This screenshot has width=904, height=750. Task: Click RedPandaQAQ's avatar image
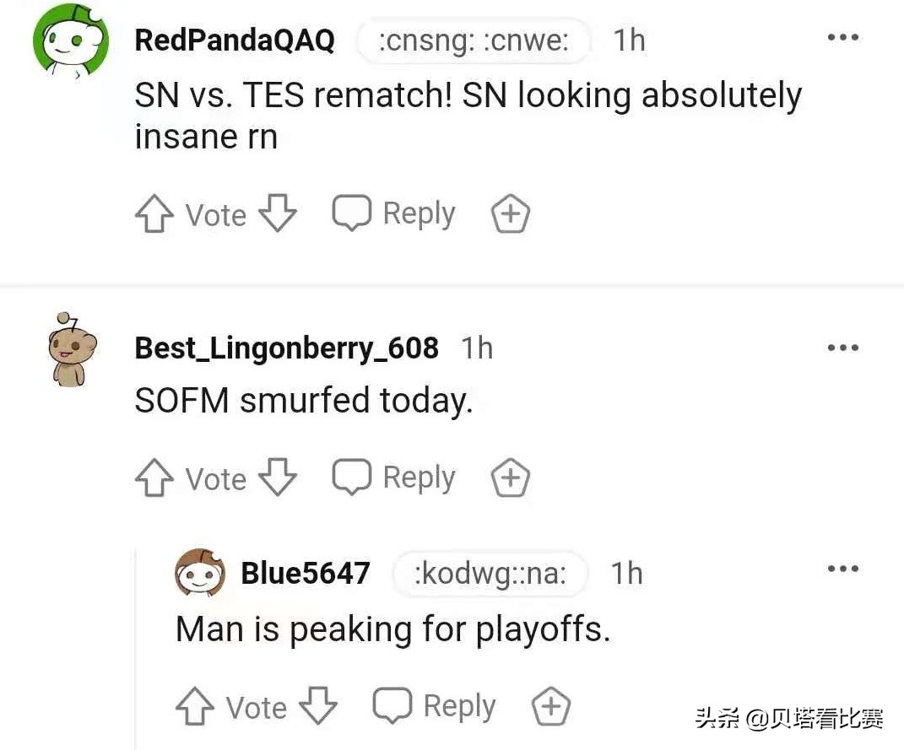click(x=71, y=40)
